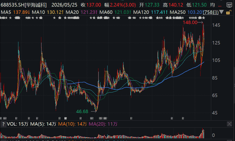Viewport: 235px width, 141px height.
Task: Click the MA(5): 14万 volume average
Action: pyautogui.click(x=43, y=124)
